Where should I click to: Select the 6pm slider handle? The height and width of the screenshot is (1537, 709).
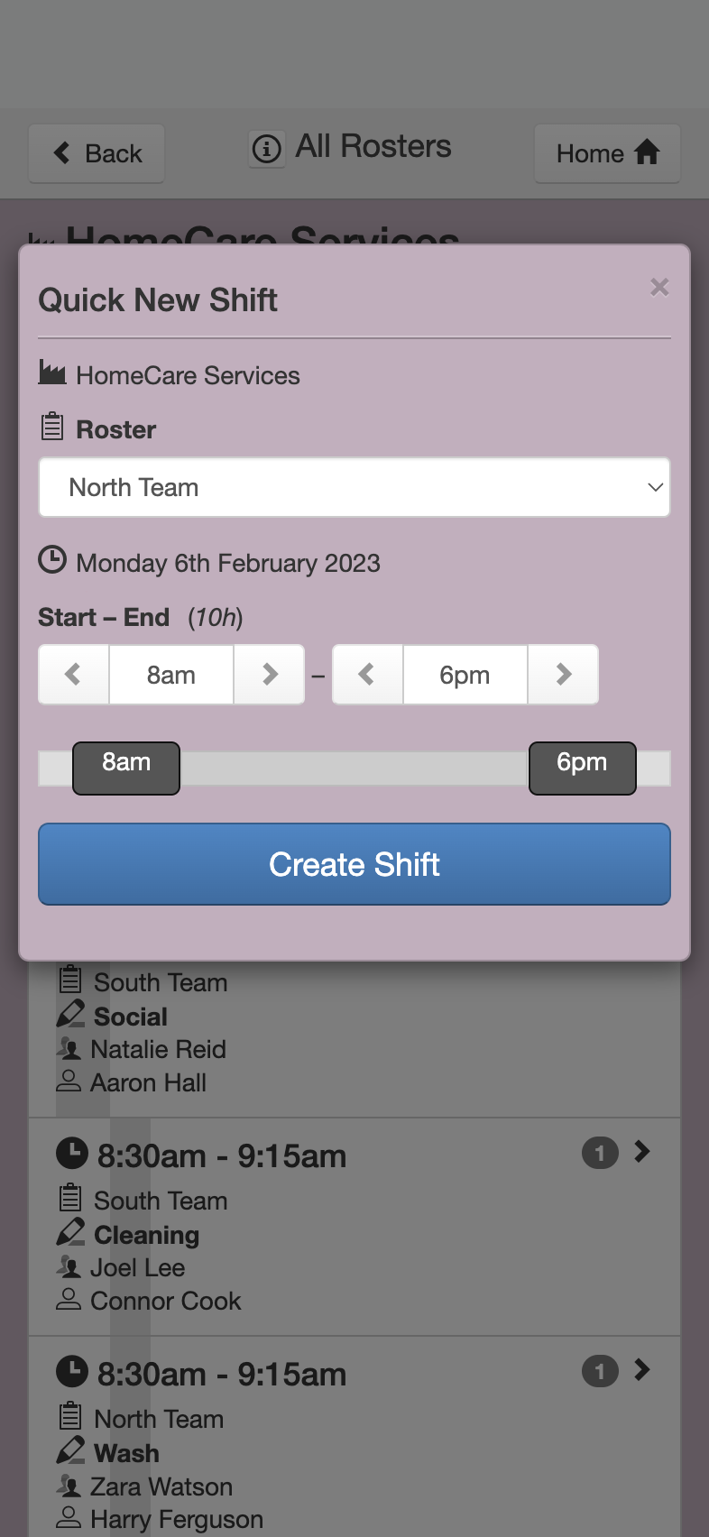(x=583, y=768)
